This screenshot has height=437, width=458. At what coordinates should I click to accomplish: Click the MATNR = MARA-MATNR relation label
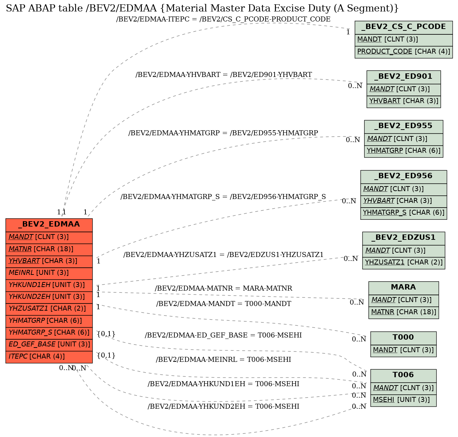coord(223,288)
